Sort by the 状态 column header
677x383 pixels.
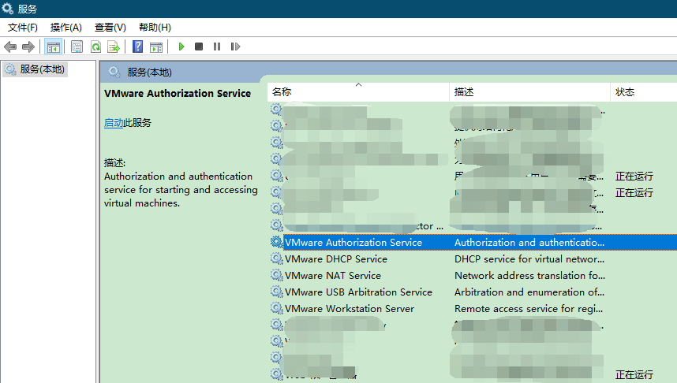tap(643, 92)
